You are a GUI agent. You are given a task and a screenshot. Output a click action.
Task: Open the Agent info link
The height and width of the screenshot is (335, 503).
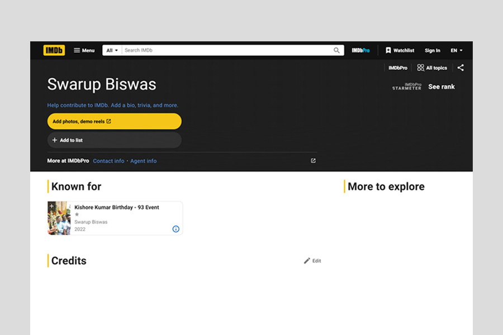[143, 161]
